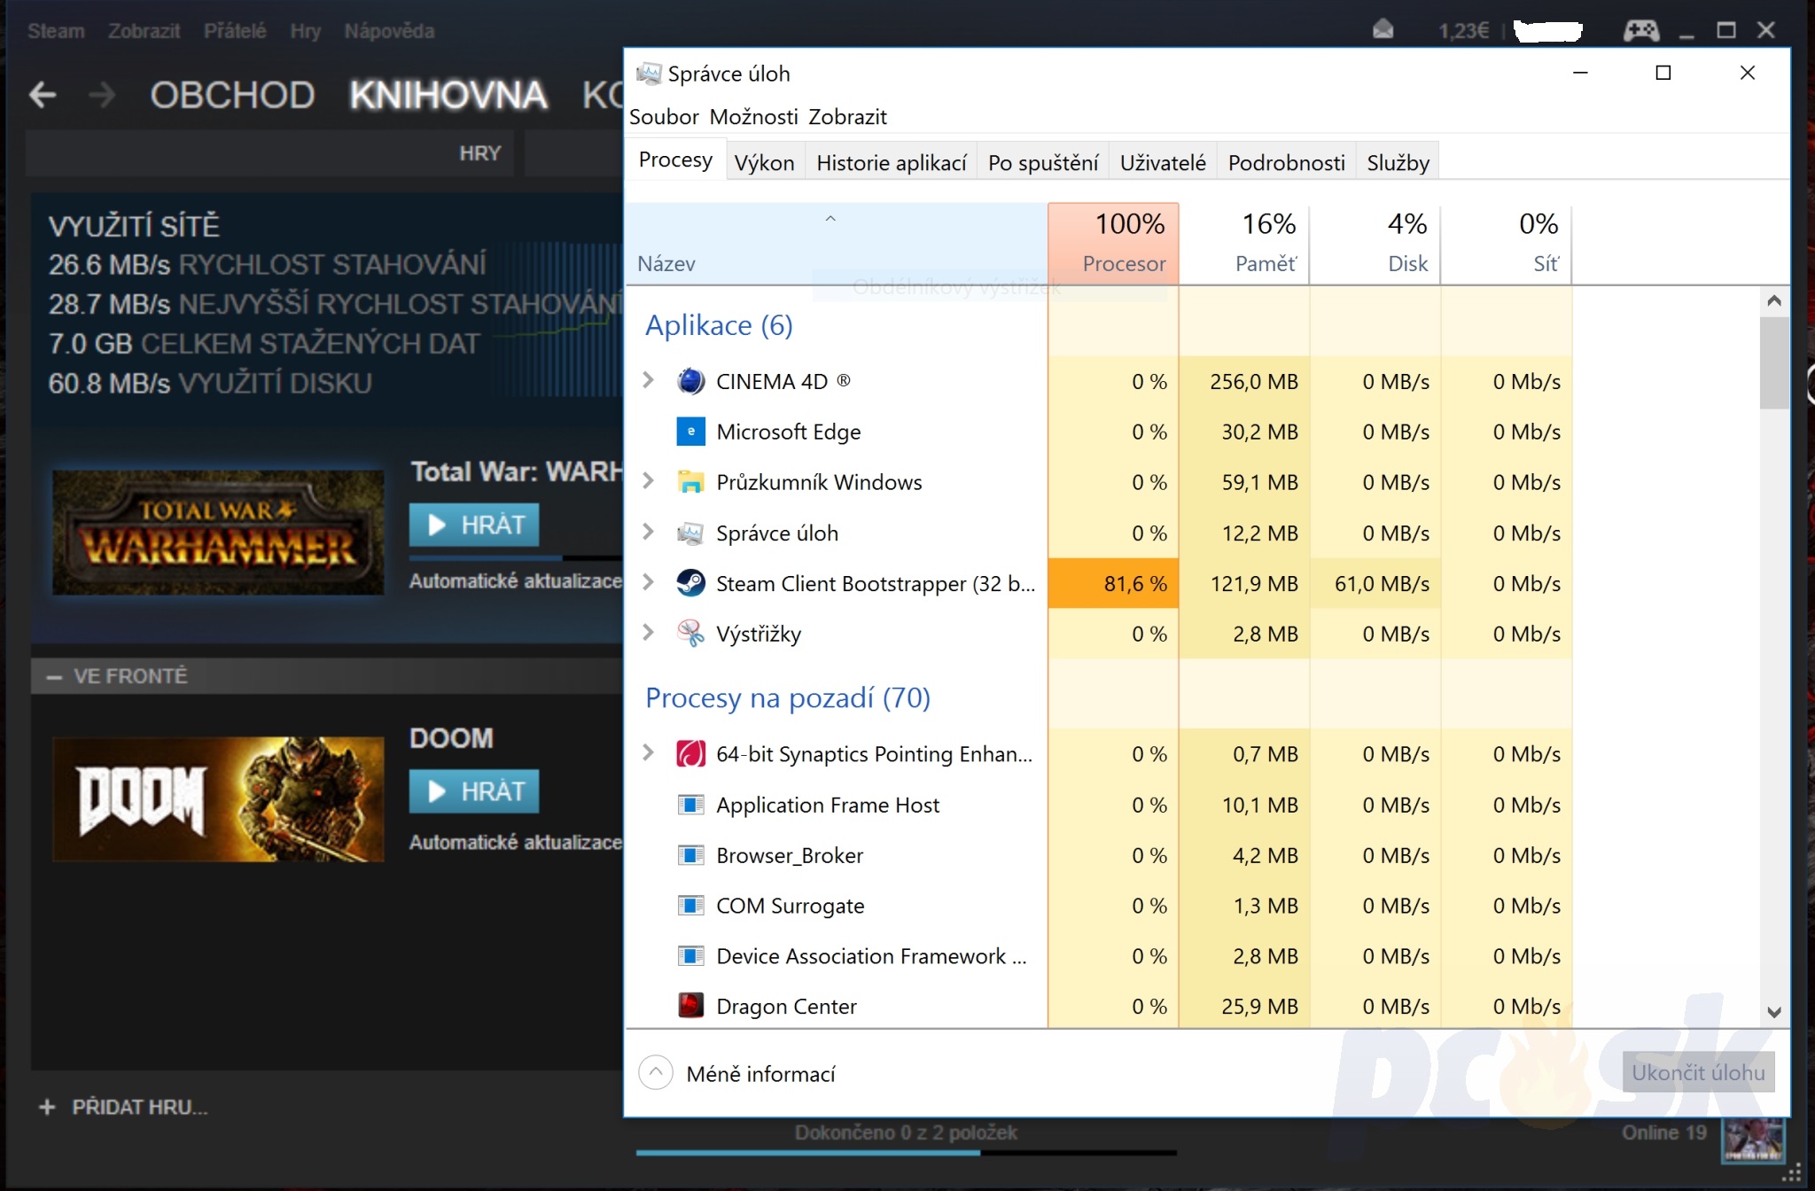The height and width of the screenshot is (1191, 1815).
Task: Open the Možnosti menu
Action: pos(753,117)
